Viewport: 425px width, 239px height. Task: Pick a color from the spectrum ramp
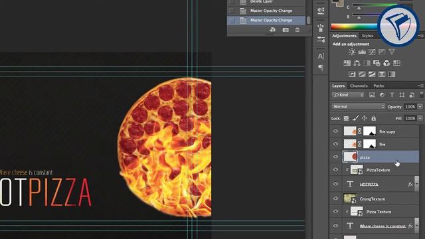[x=355, y=27]
